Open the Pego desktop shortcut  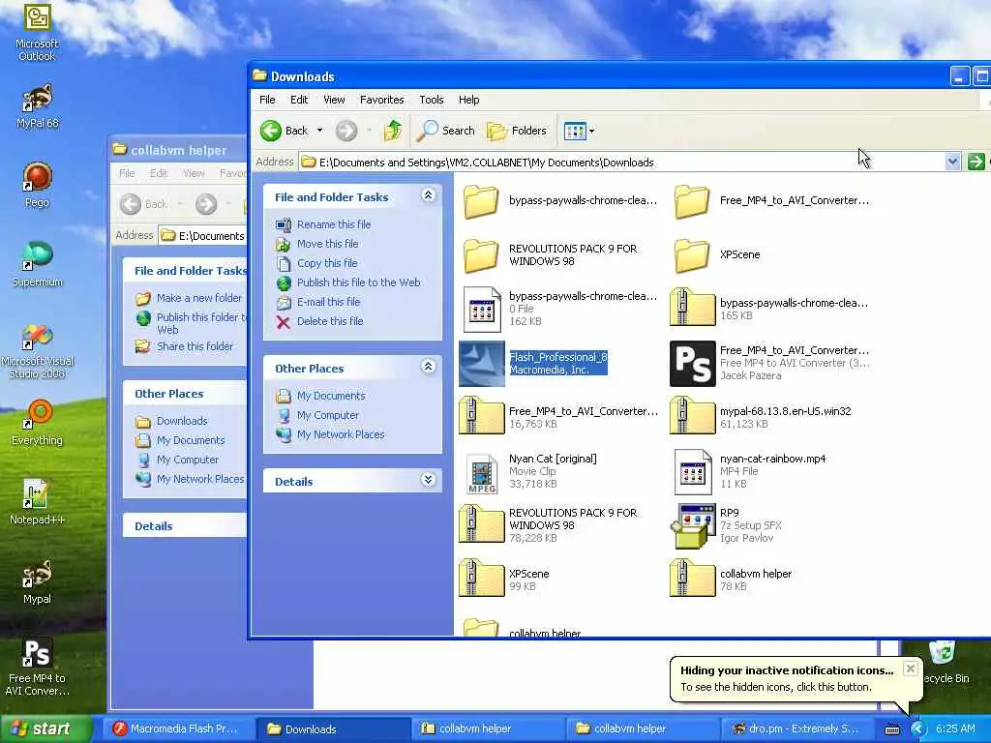point(38,185)
